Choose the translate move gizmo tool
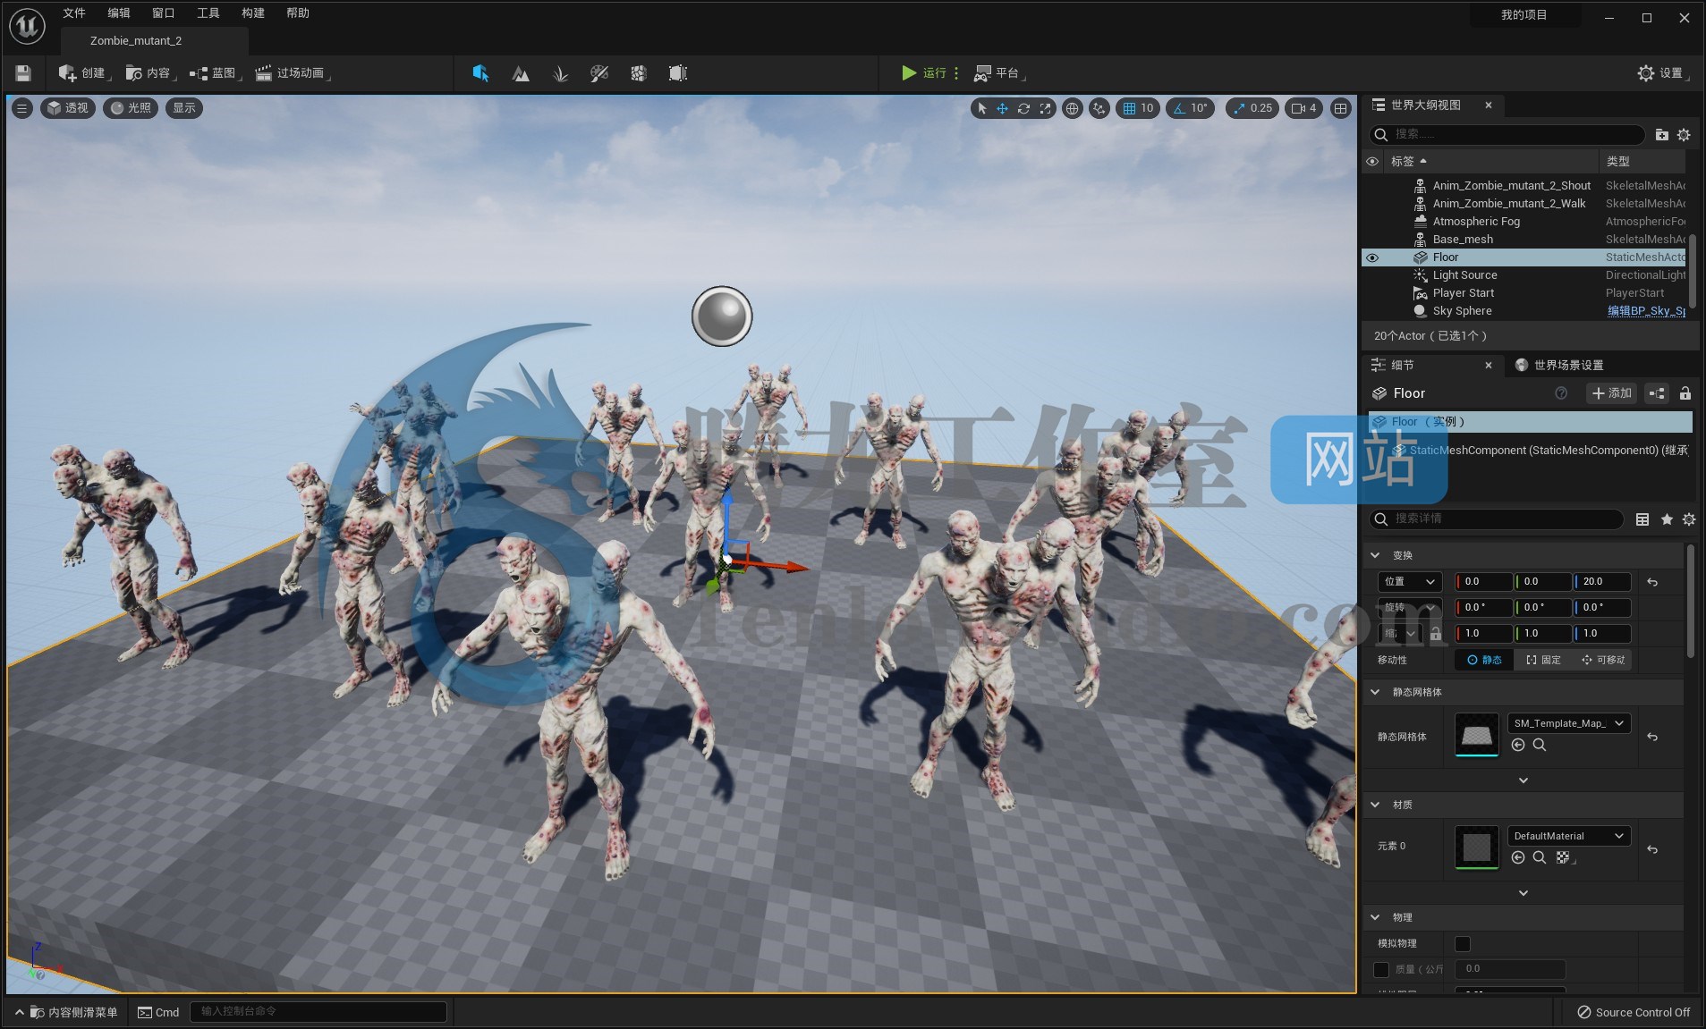The image size is (1706, 1029). (x=1003, y=108)
